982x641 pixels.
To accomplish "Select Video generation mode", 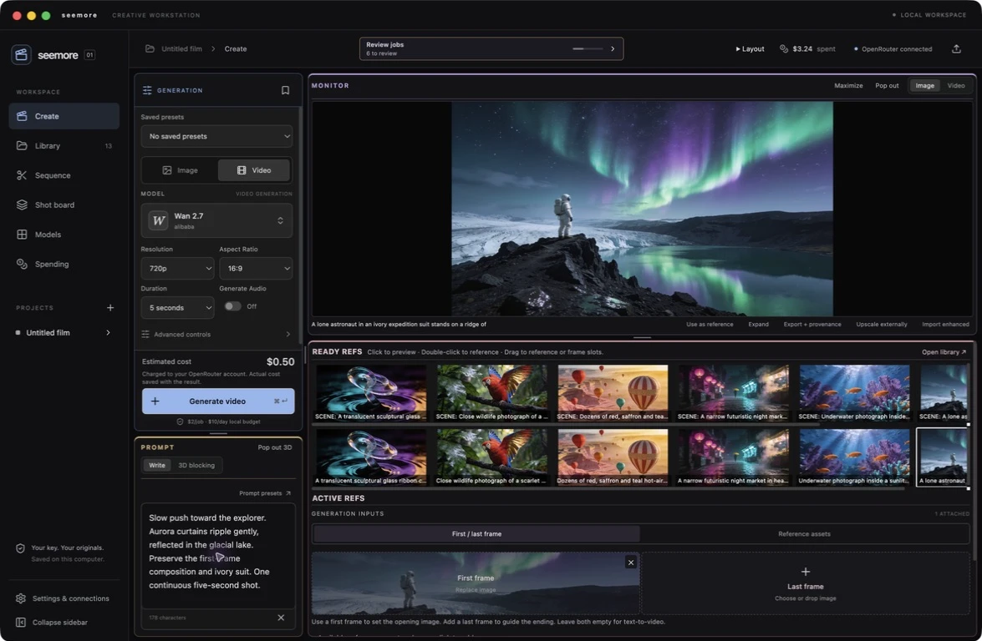I will (x=253, y=170).
